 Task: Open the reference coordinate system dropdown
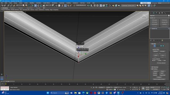pyautogui.click(x=48, y=5)
